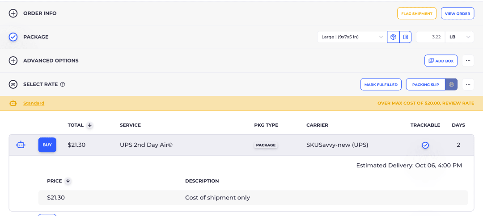Click the add package box icon
The height and width of the screenshot is (216, 483).
click(x=393, y=37)
